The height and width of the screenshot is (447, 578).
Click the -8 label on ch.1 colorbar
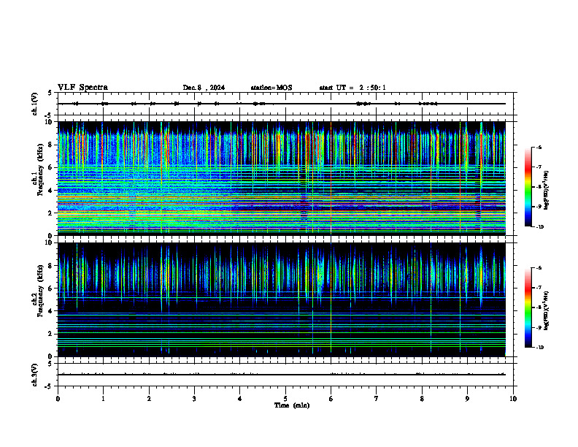coord(539,187)
